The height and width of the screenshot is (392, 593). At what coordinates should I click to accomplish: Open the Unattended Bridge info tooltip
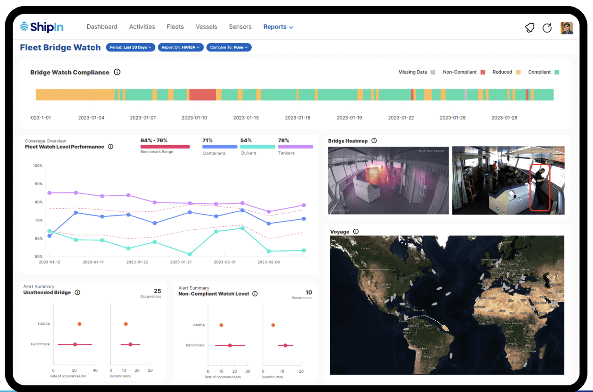tap(78, 292)
